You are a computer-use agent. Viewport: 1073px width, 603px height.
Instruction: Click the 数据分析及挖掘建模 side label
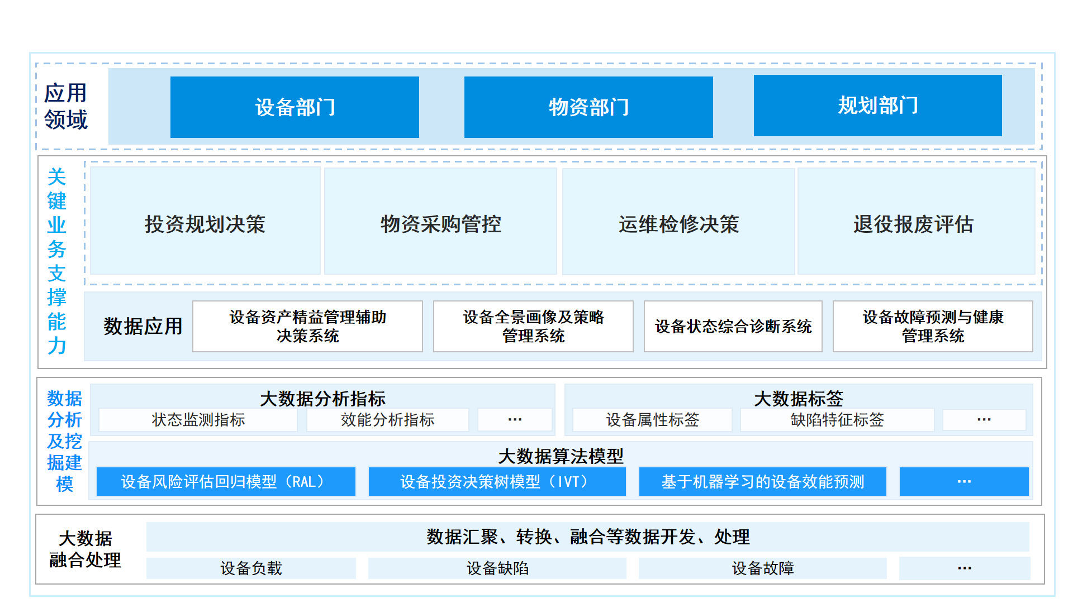[x=65, y=441]
